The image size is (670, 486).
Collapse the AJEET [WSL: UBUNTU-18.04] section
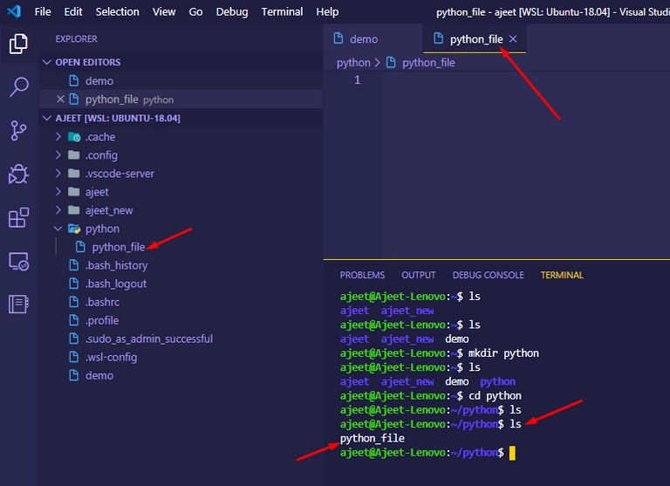pyautogui.click(x=47, y=118)
